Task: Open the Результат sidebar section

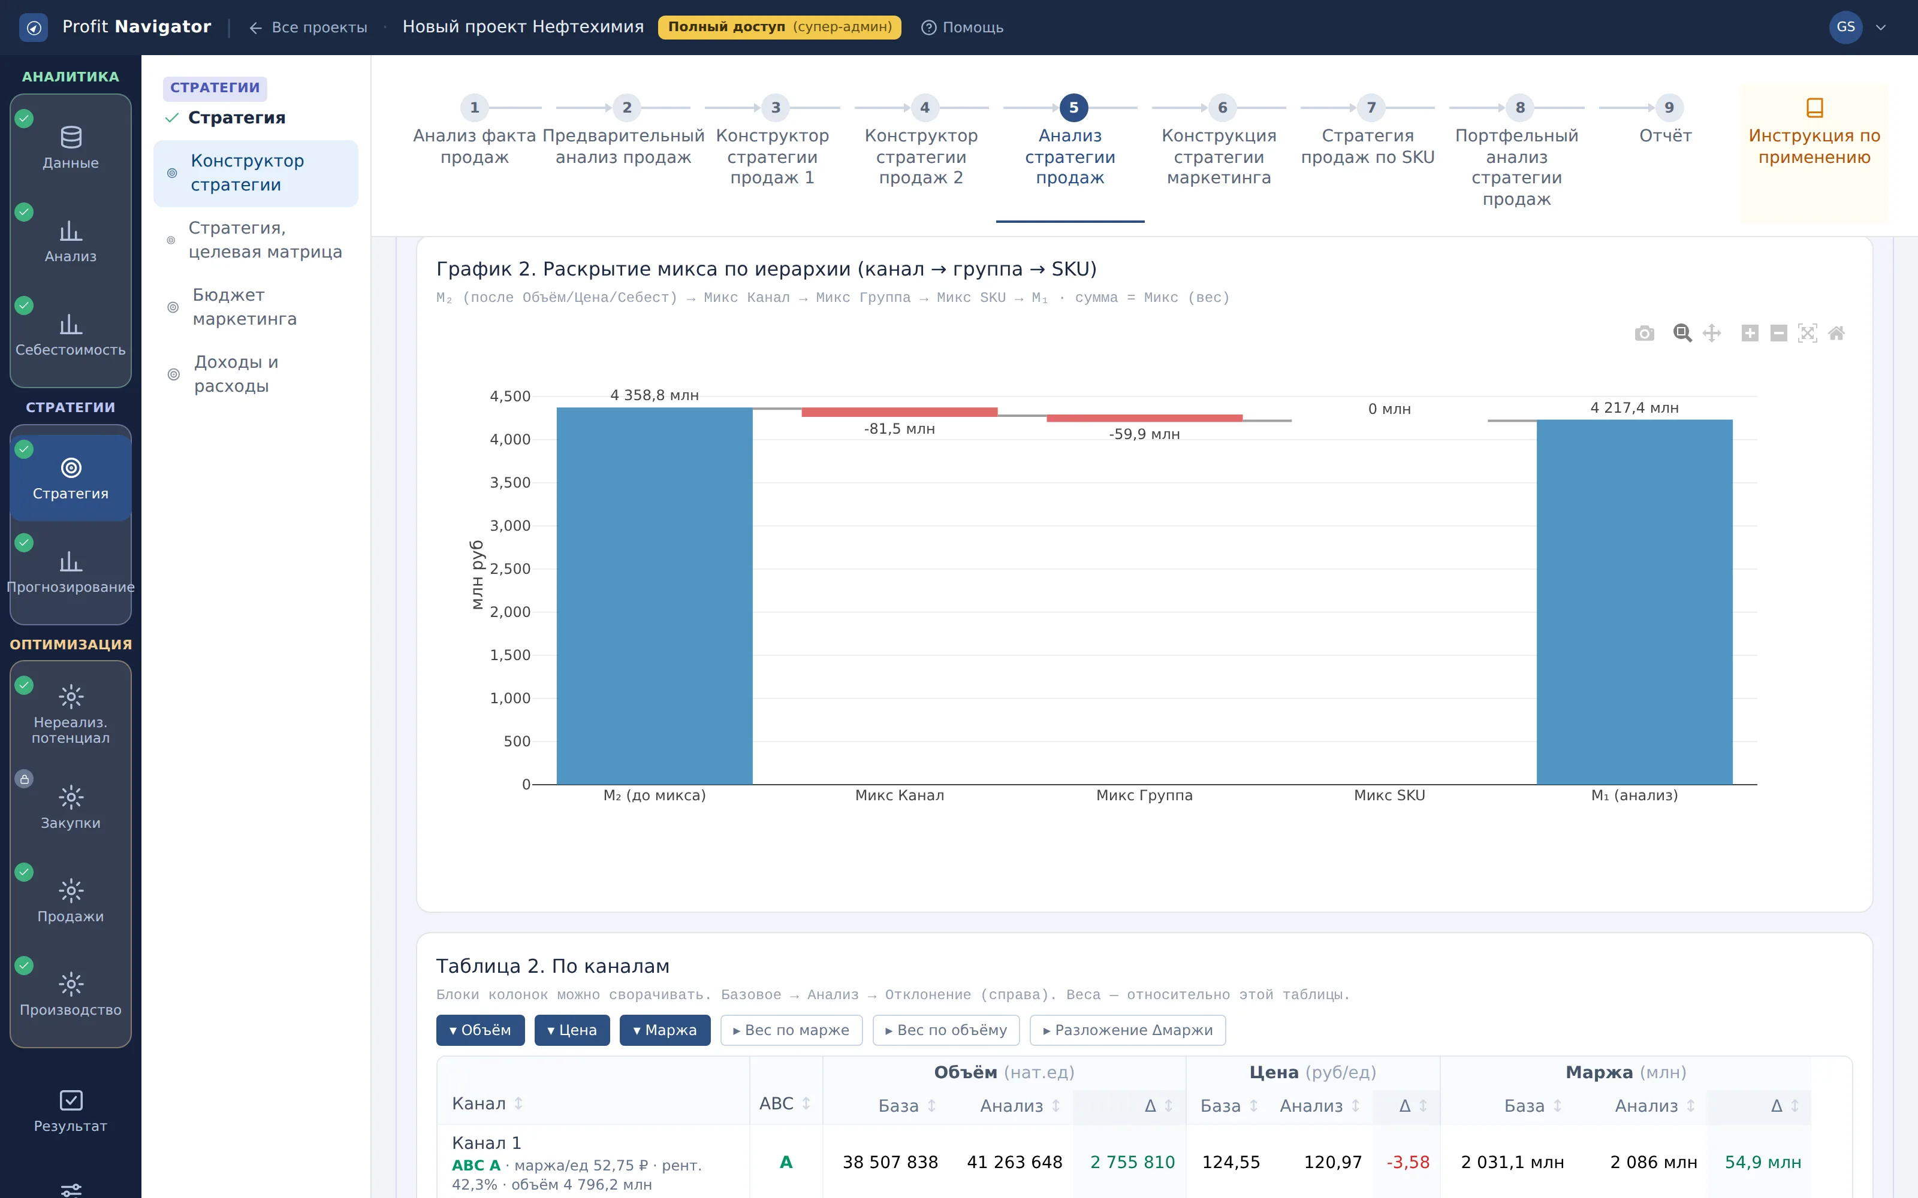Action: point(71,1112)
